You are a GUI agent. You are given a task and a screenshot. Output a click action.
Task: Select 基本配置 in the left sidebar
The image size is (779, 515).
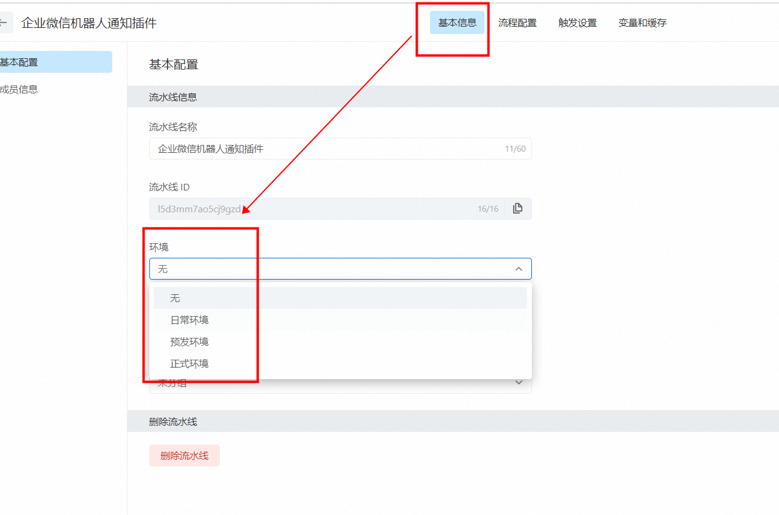(x=56, y=62)
